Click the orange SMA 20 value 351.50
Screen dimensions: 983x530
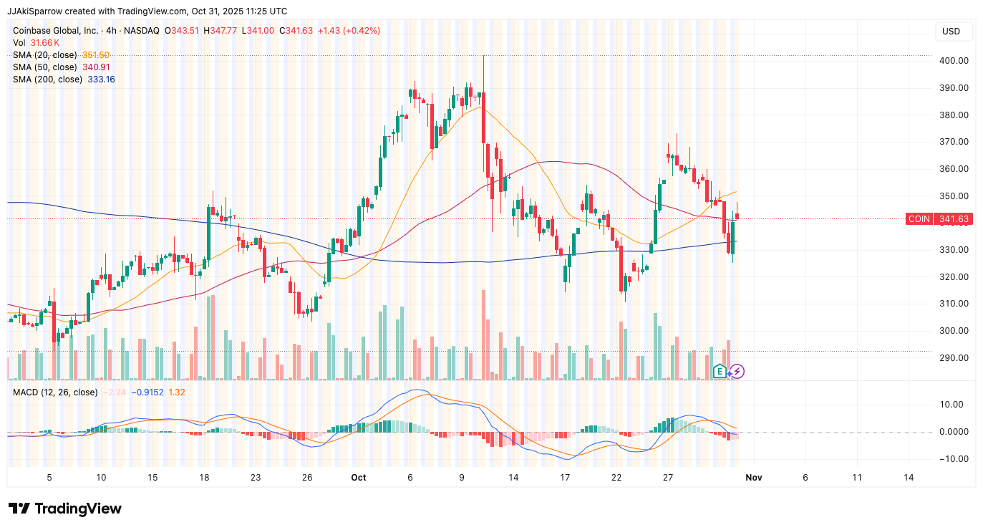click(x=95, y=55)
